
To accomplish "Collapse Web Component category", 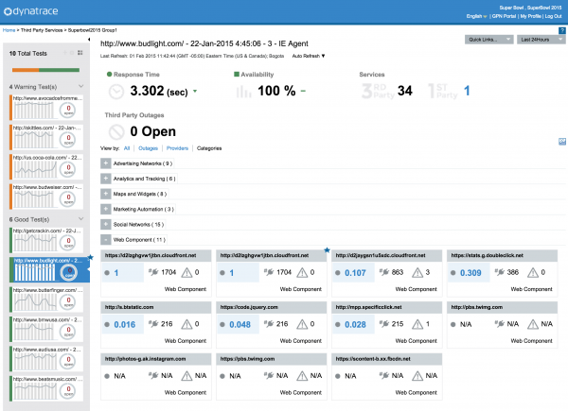I will click(105, 239).
